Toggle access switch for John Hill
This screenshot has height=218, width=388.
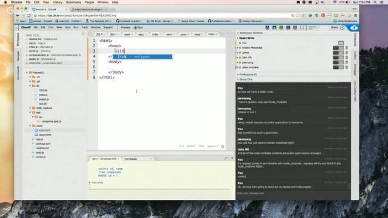[338, 58]
